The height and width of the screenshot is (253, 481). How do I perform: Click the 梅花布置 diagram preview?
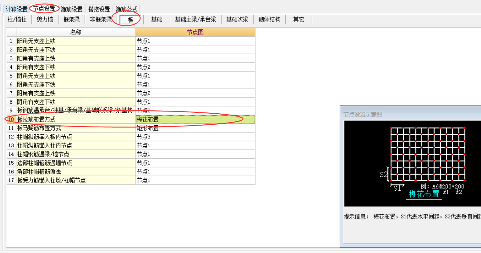coord(413,163)
